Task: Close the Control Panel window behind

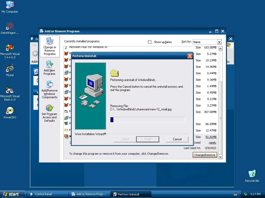Action: tap(231, 39)
